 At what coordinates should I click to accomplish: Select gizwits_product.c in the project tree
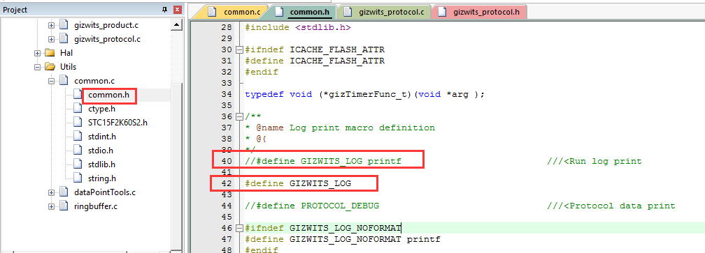pos(106,25)
